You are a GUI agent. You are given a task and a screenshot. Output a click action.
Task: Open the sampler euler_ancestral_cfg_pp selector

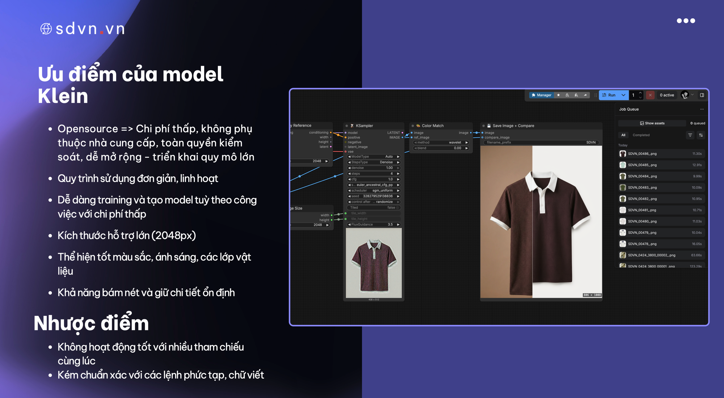point(374,185)
